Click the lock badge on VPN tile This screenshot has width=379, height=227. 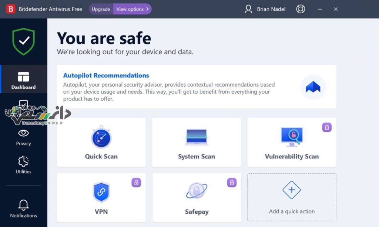point(136,183)
